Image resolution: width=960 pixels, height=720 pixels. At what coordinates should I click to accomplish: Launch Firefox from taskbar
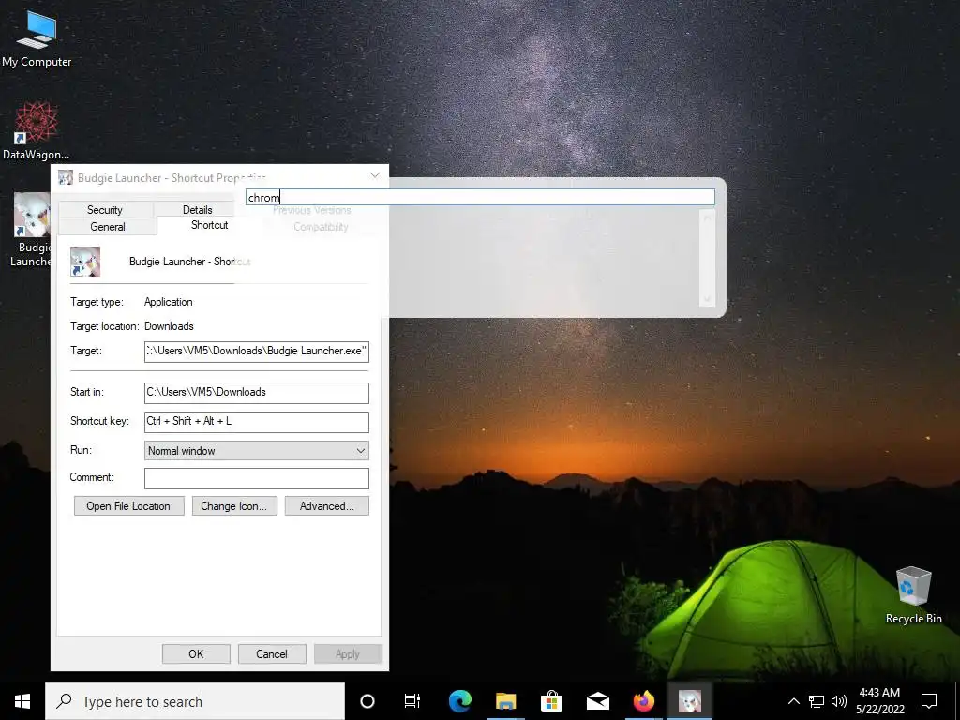pyautogui.click(x=643, y=701)
